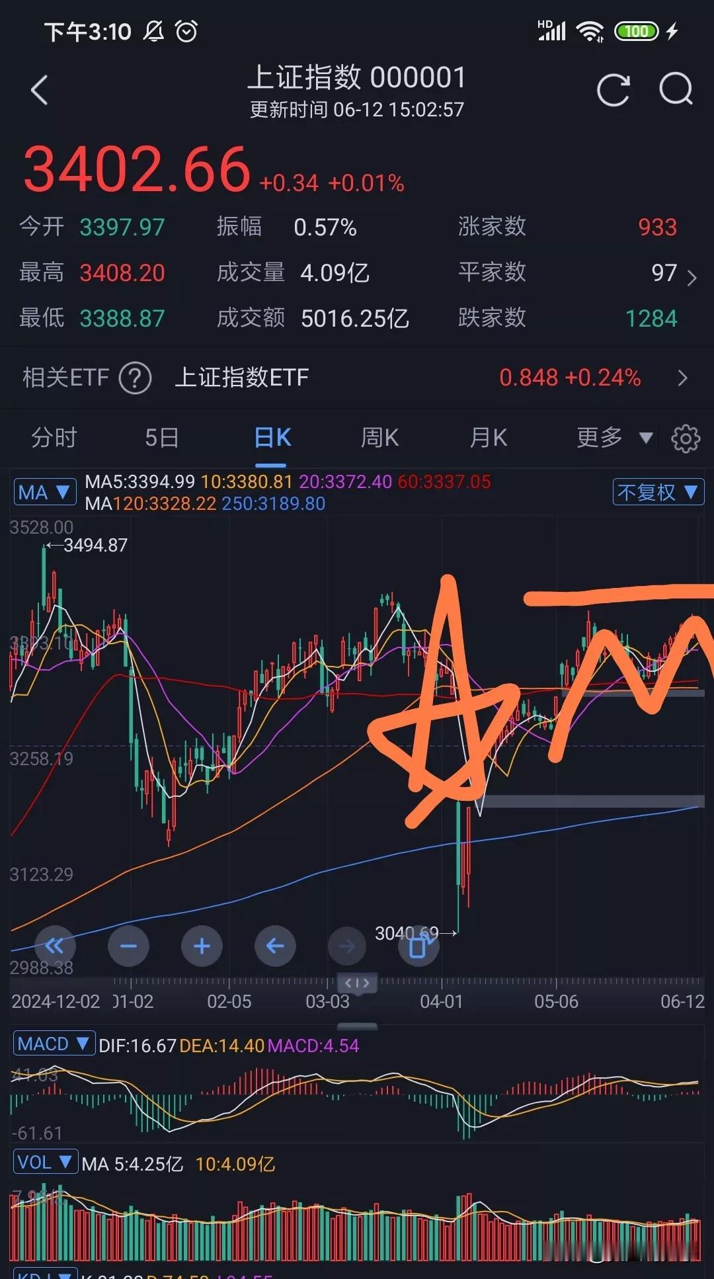Switch to the 周K tab
Image resolution: width=714 pixels, height=1279 pixels.
tap(379, 438)
